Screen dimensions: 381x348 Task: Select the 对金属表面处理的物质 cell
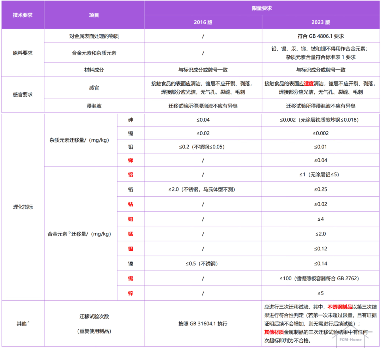(94, 36)
